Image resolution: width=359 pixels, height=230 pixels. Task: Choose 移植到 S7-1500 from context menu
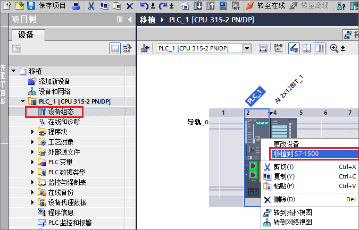[x=314, y=154]
